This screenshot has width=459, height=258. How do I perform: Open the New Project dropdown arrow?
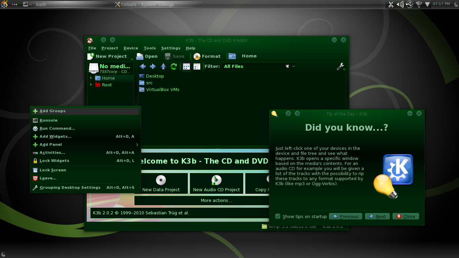click(x=132, y=59)
